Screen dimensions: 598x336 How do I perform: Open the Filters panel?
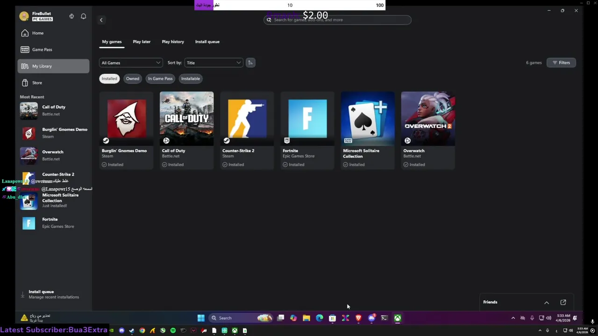tap(561, 63)
